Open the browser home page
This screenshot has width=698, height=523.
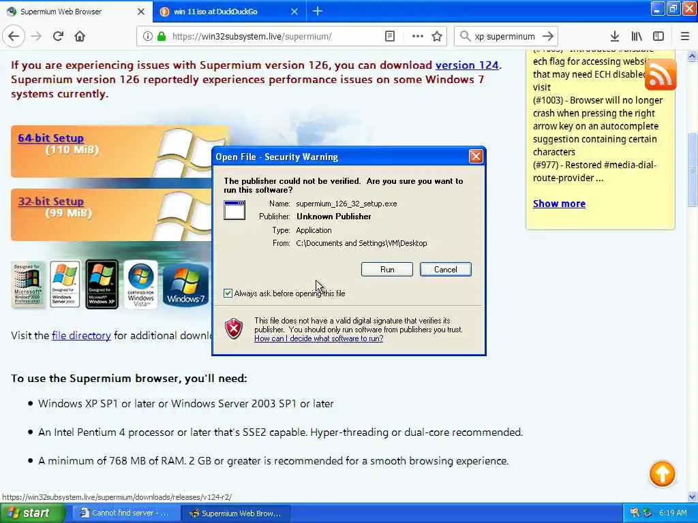(x=80, y=37)
